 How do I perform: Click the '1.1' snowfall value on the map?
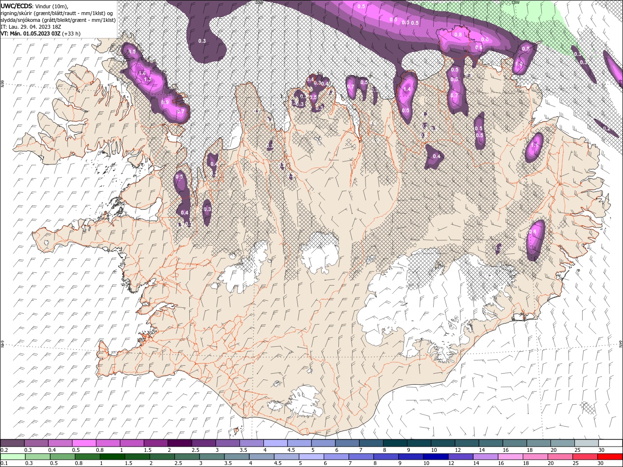tap(534, 145)
